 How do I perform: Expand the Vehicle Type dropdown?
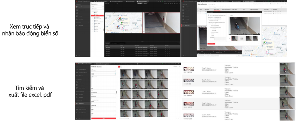pos(103,107)
